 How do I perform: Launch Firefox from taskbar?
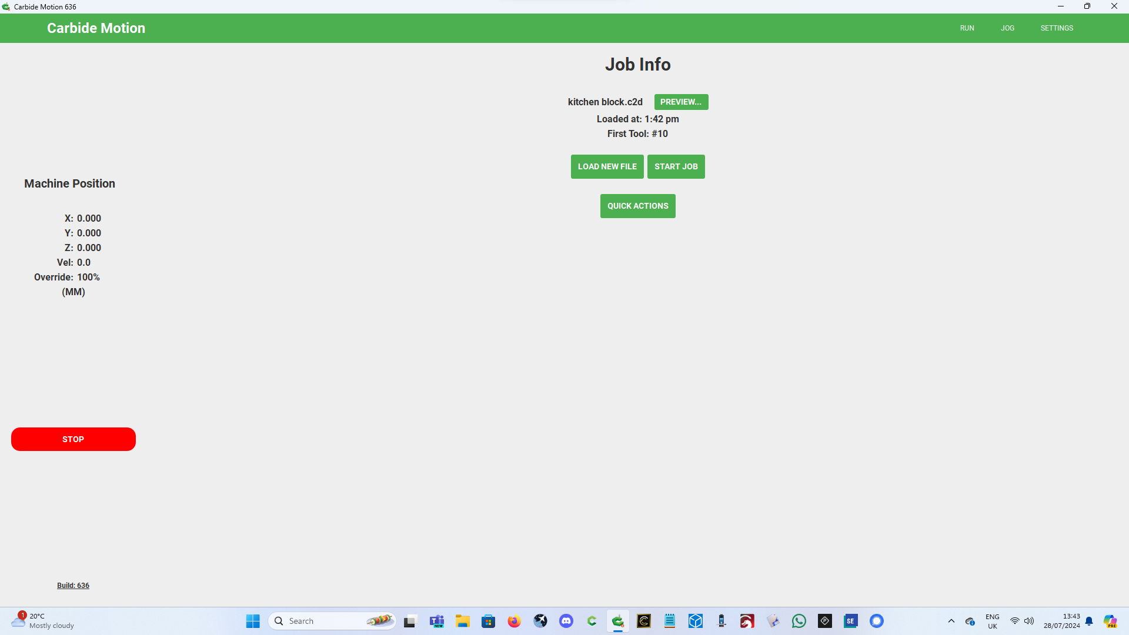pos(515,621)
